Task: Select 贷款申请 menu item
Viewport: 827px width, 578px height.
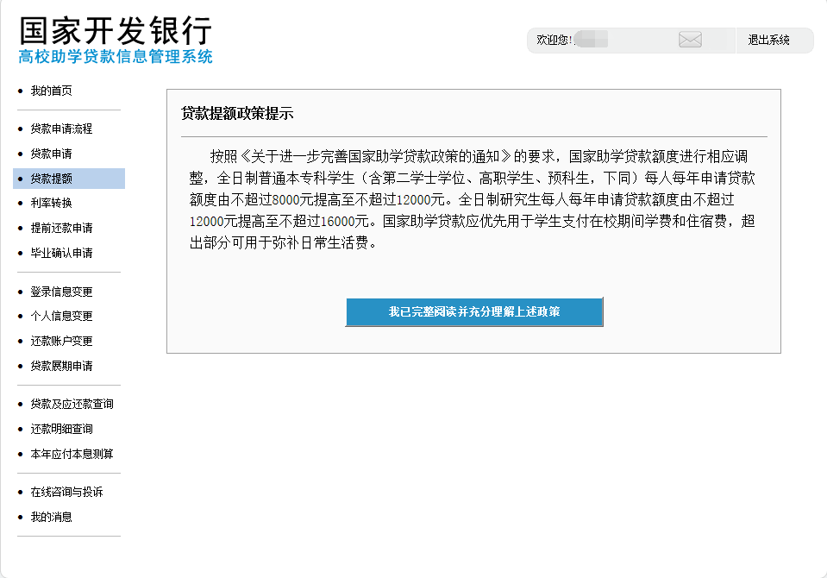Action: coord(51,154)
